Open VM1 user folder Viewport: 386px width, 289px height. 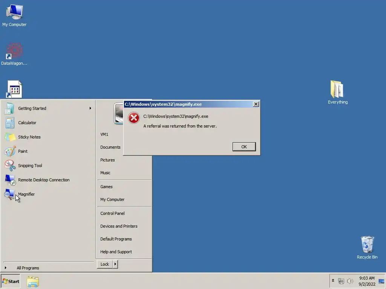click(x=104, y=134)
